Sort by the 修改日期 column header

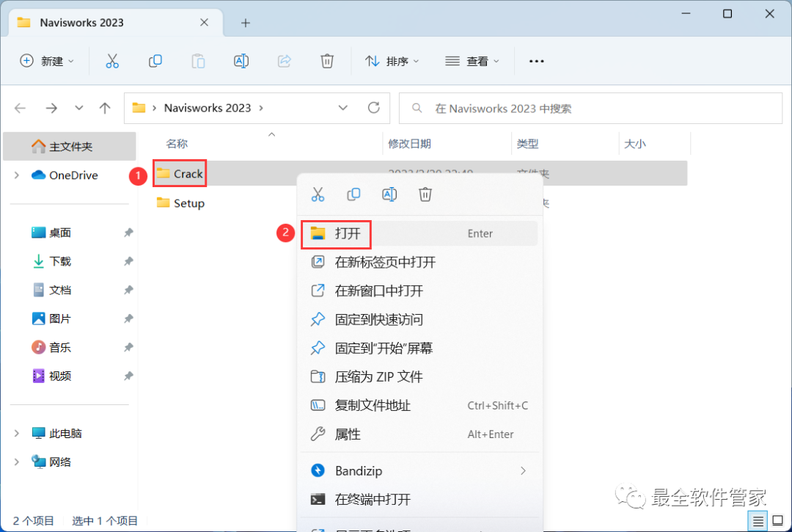point(409,144)
